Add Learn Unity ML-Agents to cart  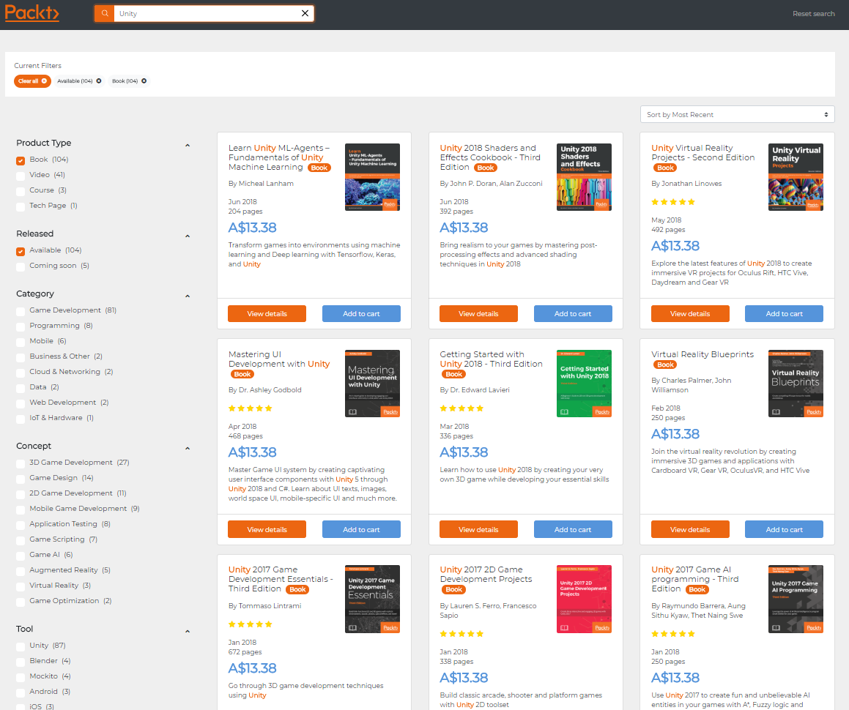361,314
